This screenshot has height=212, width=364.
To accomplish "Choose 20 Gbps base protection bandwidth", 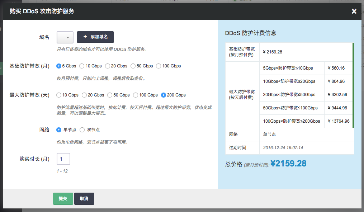I will tap(107, 66).
